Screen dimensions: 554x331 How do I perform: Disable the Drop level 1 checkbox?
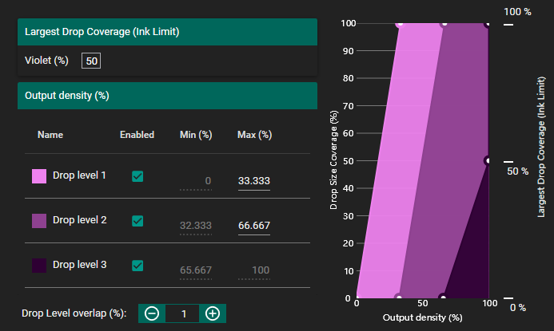(138, 175)
